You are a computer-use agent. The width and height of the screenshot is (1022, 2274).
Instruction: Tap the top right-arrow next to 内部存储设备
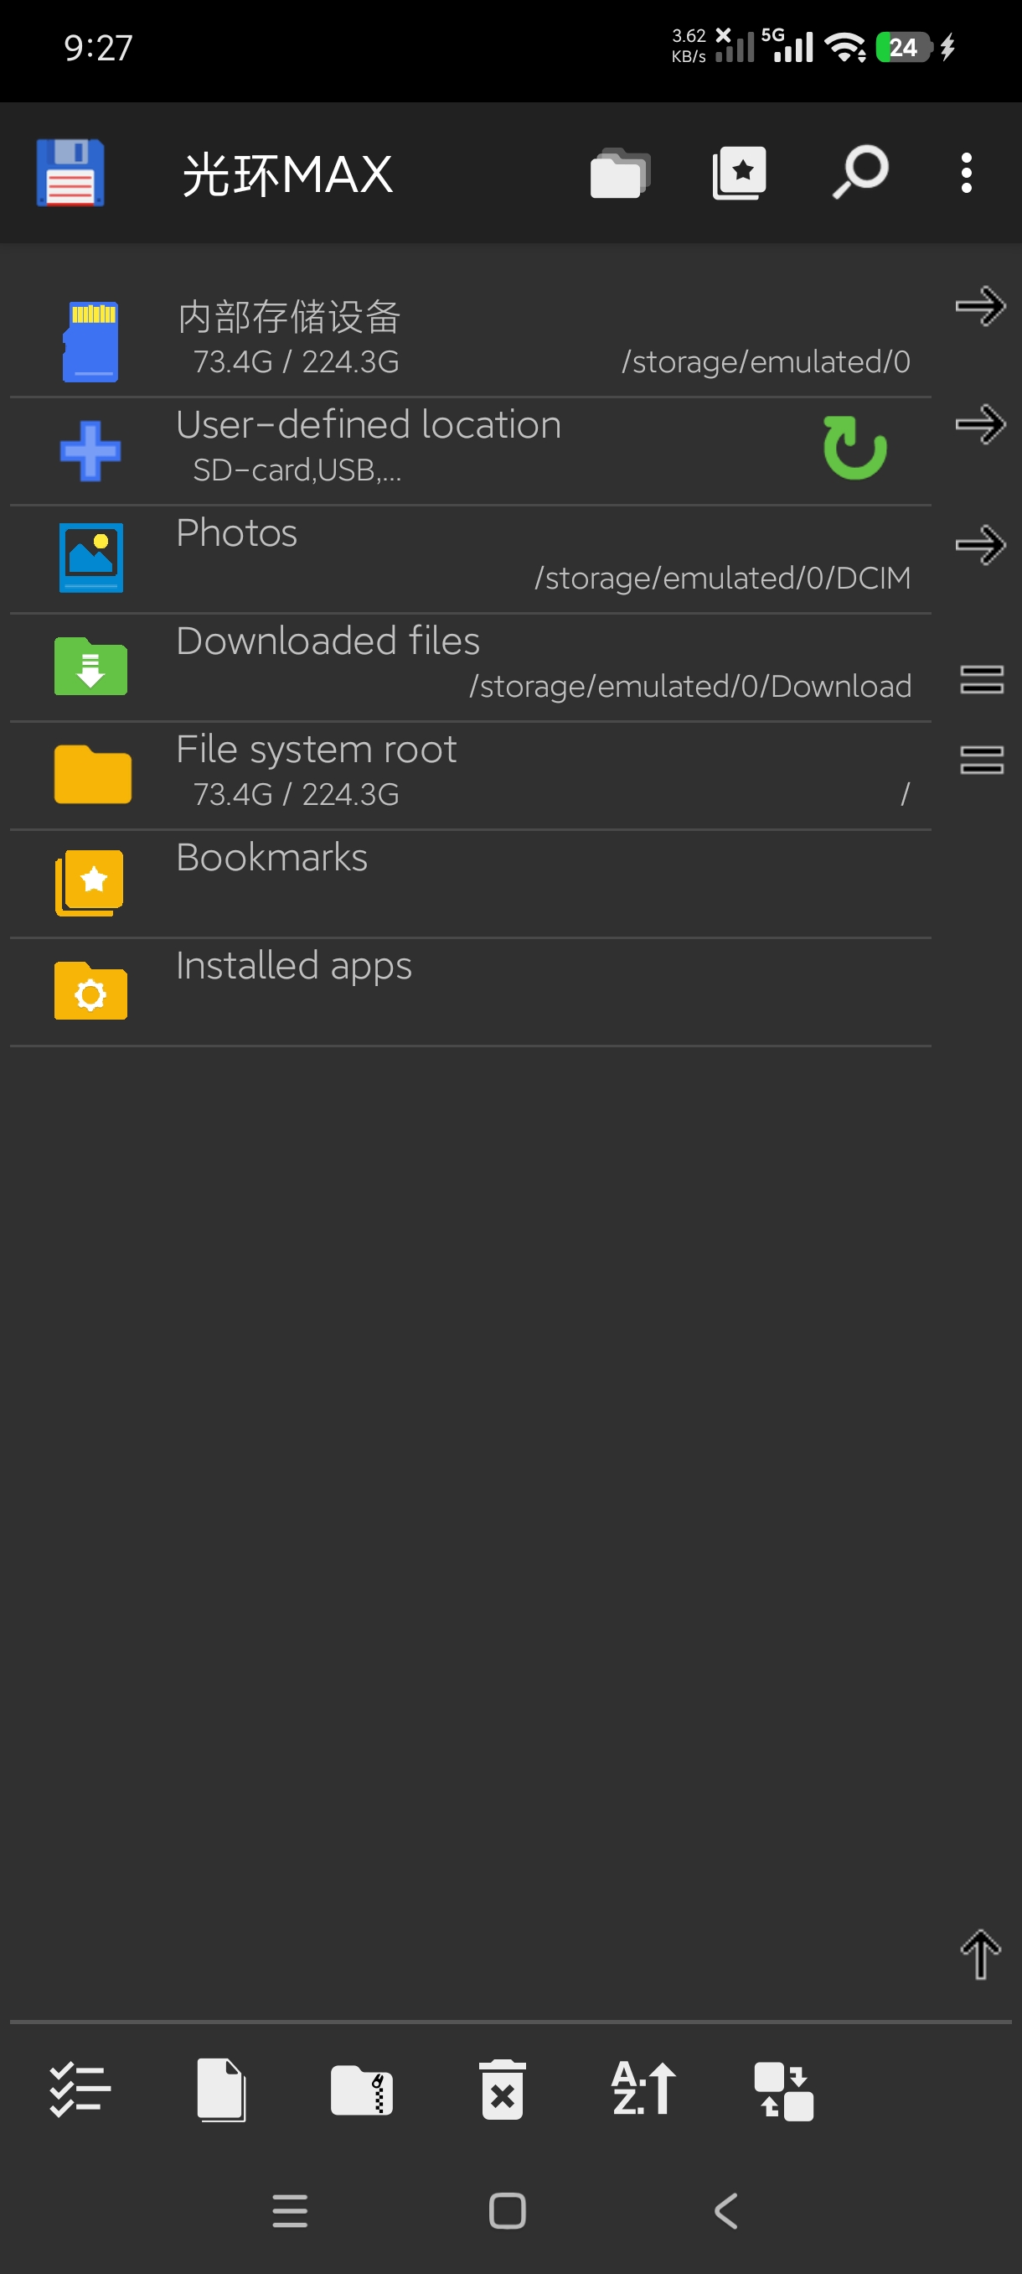point(981,306)
